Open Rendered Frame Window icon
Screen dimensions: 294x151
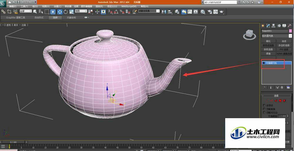coord(216,12)
